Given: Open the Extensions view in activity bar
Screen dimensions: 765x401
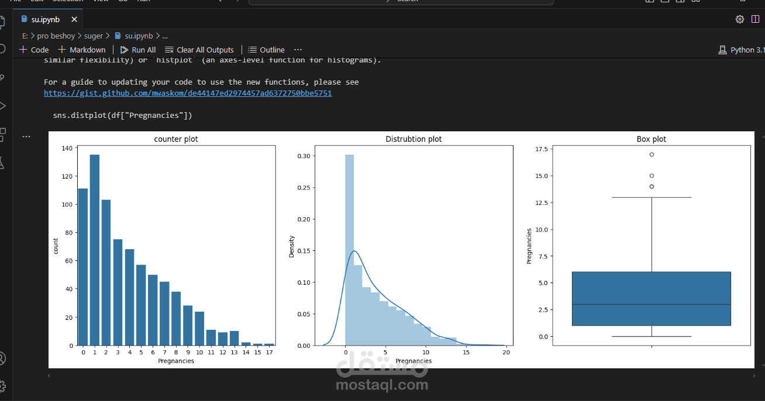Looking at the screenshot, I should tap(2, 135).
